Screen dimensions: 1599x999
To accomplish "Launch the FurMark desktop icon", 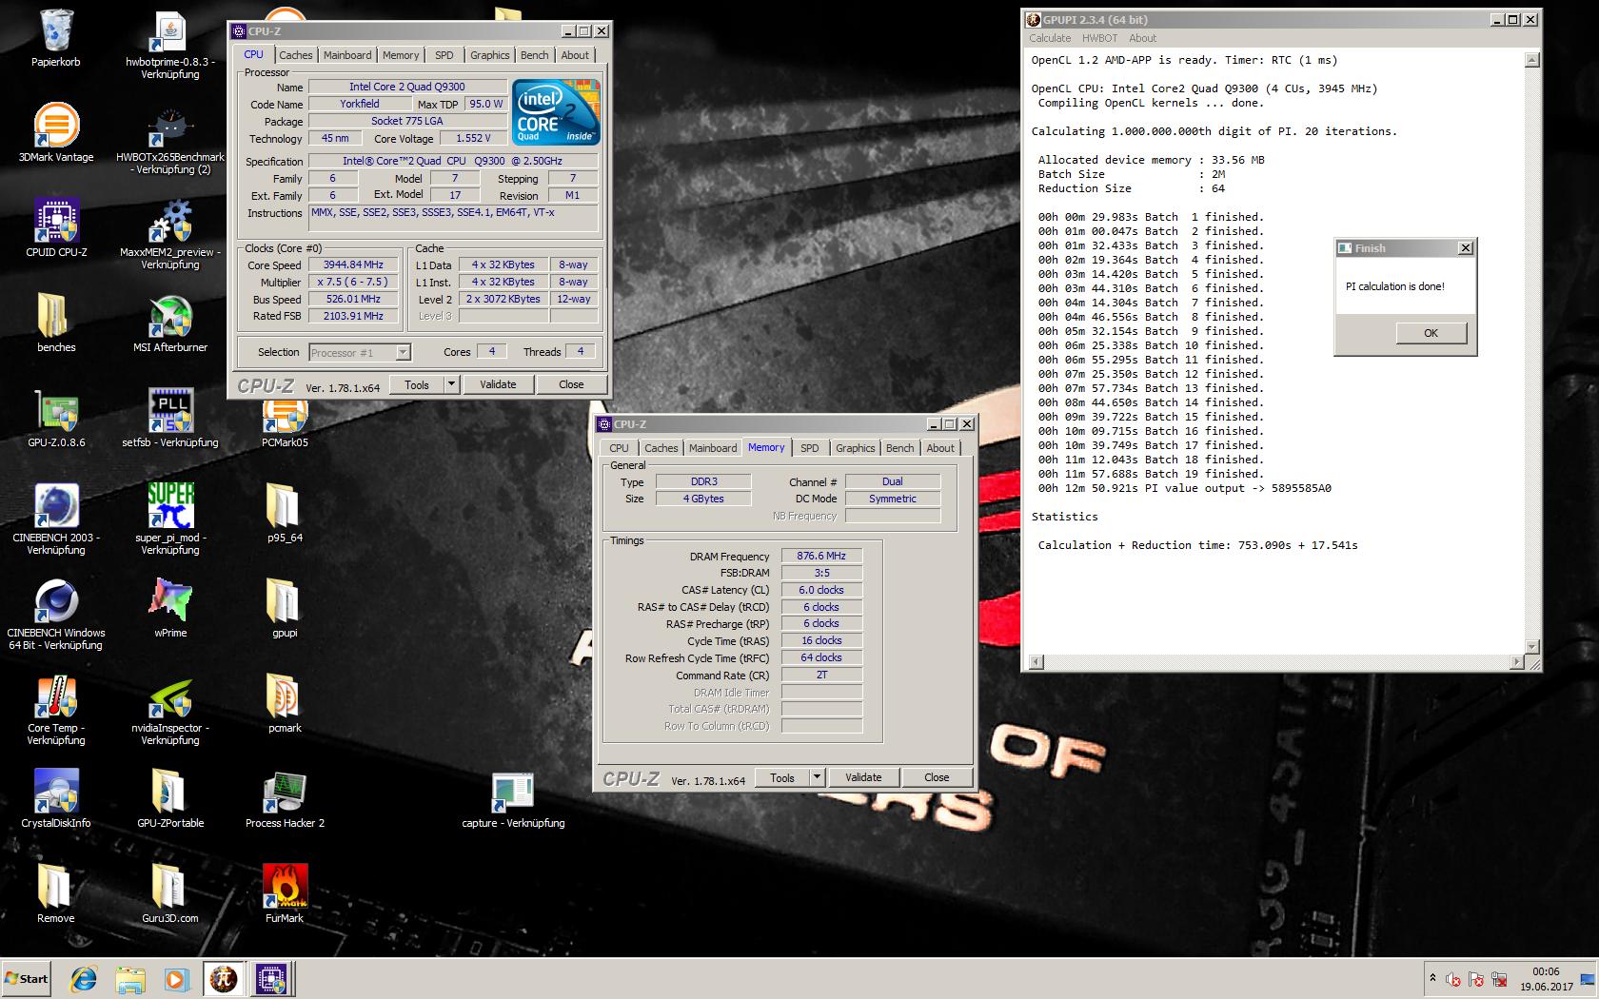I will pyautogui.click(x=285, y=894).
